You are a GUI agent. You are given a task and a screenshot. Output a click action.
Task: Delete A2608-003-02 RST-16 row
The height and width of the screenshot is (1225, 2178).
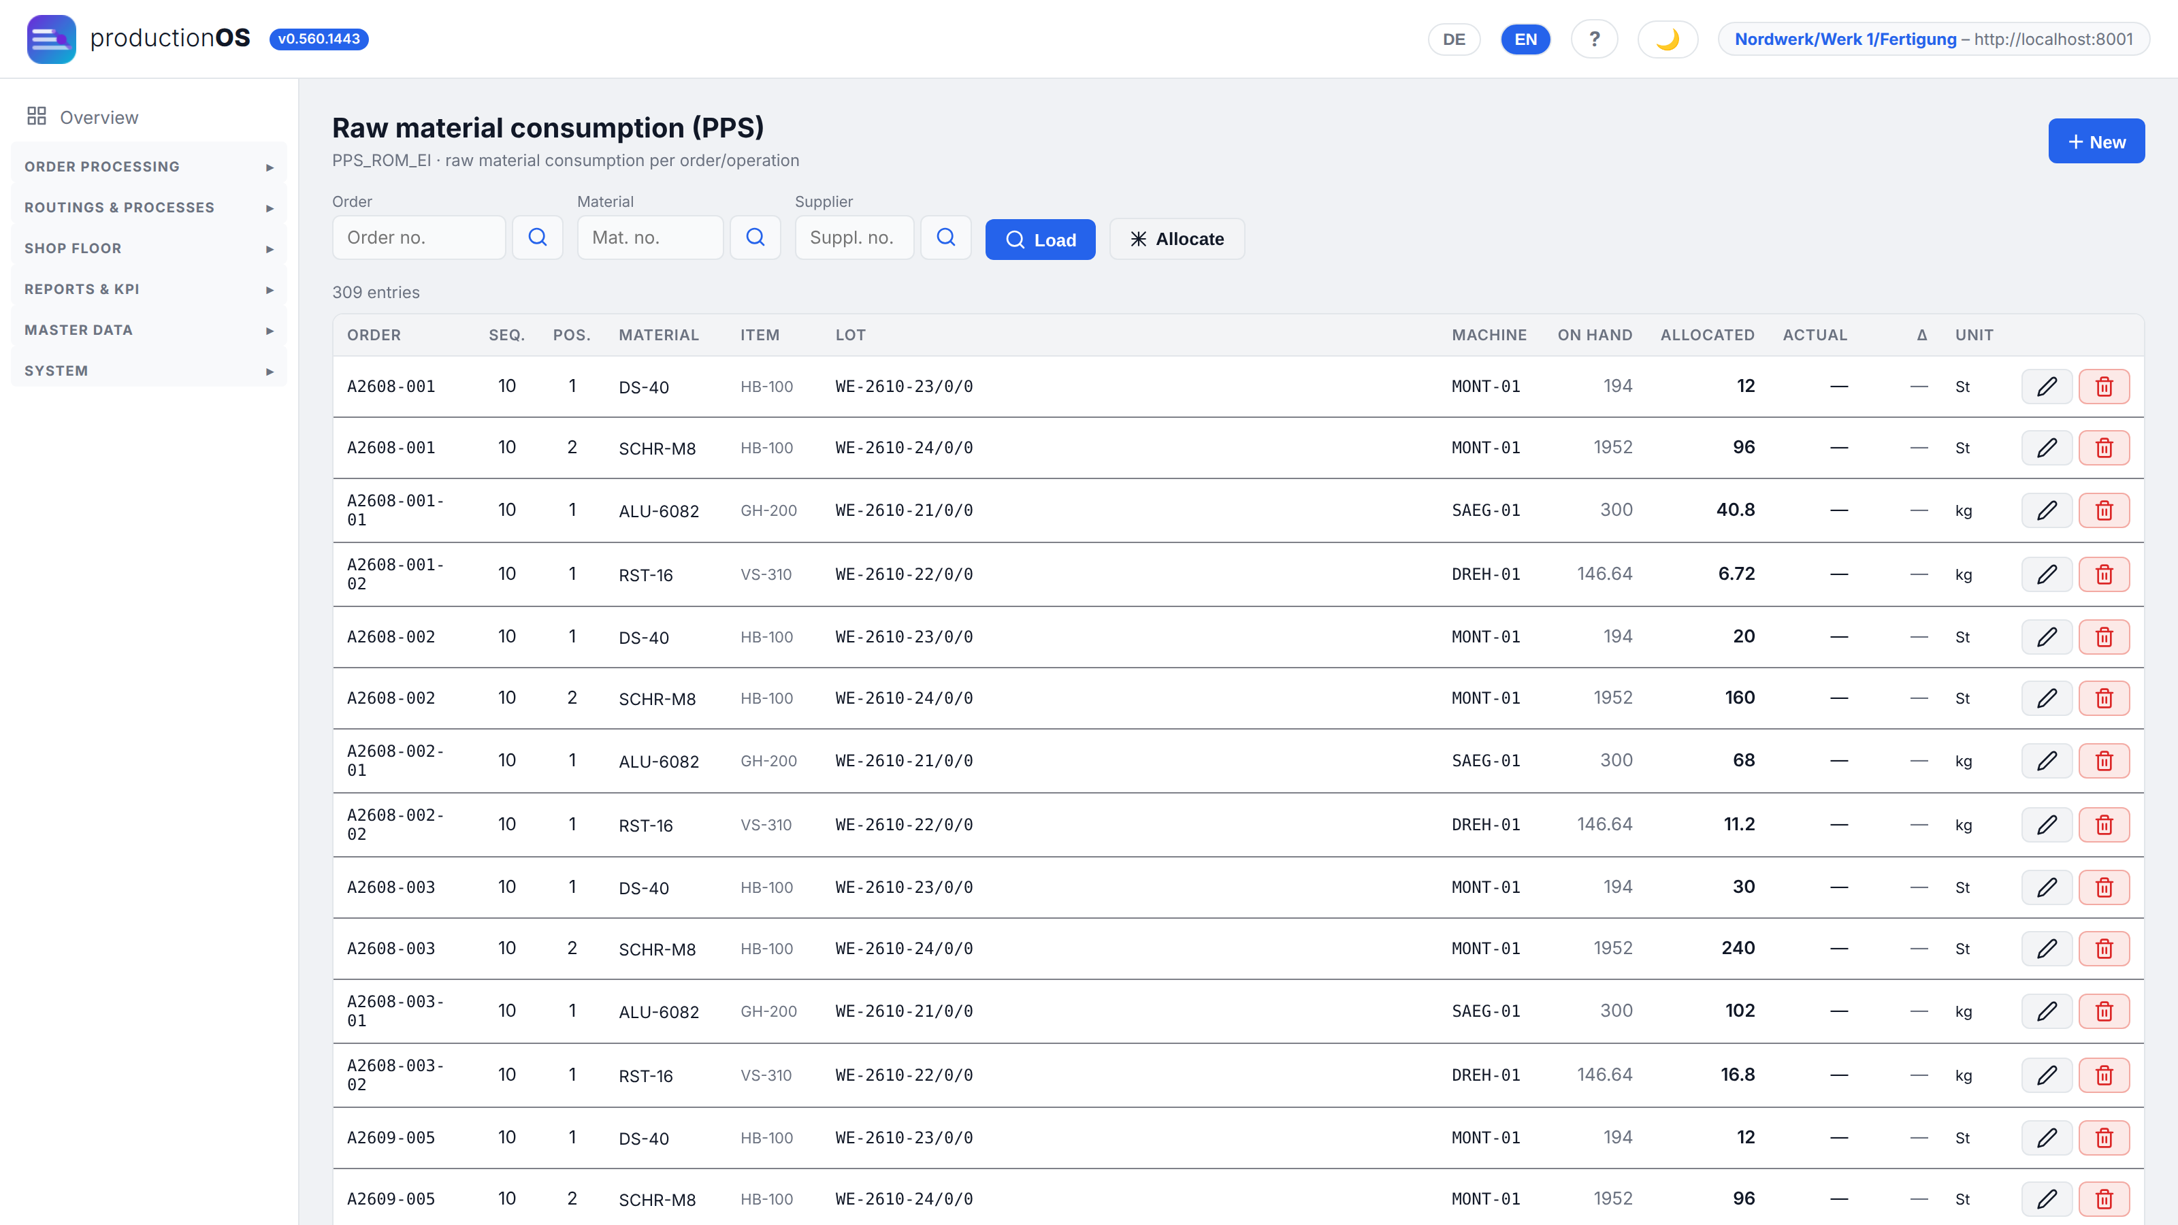(2104, 1075)
